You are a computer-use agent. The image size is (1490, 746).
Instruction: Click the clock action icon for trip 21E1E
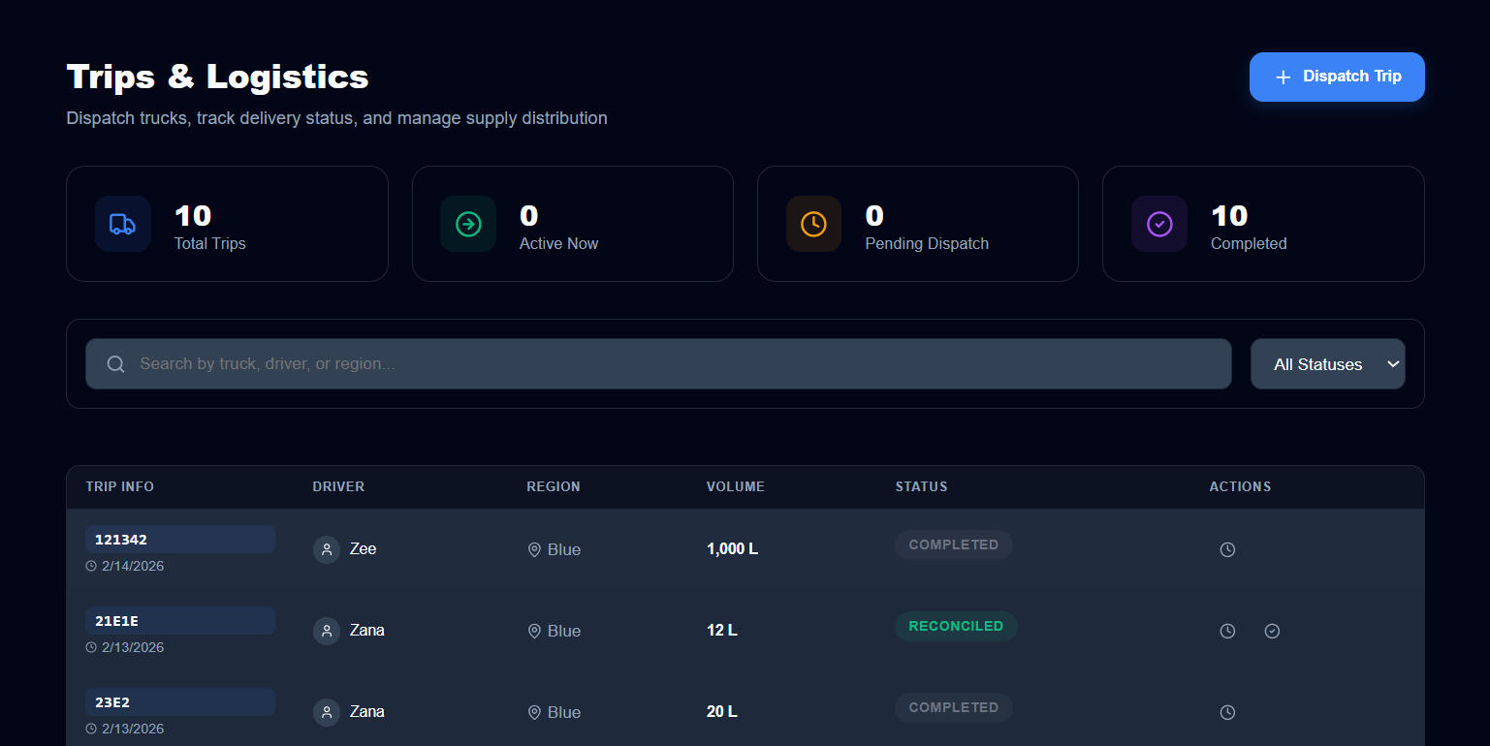click(1227, 631)
